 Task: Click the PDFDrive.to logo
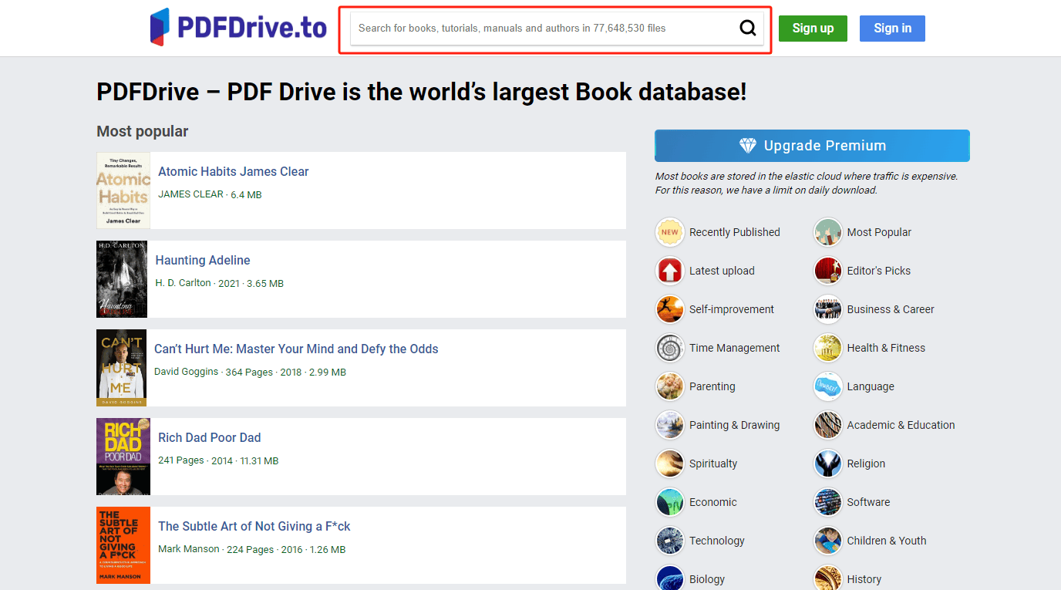[239, 25]
